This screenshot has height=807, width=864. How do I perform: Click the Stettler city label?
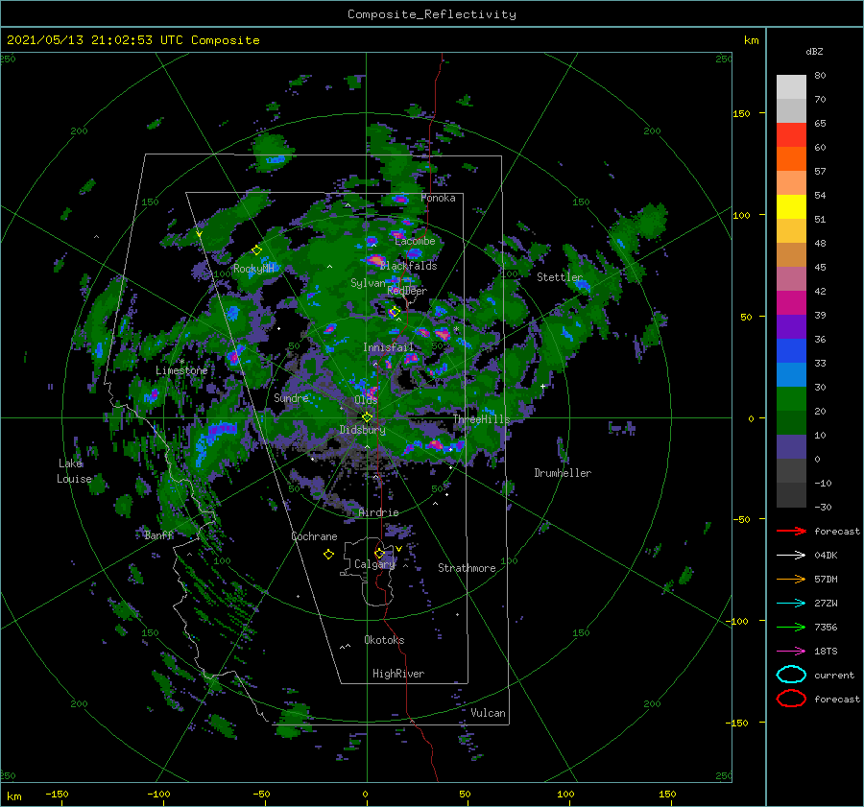[x=560, y=277]
